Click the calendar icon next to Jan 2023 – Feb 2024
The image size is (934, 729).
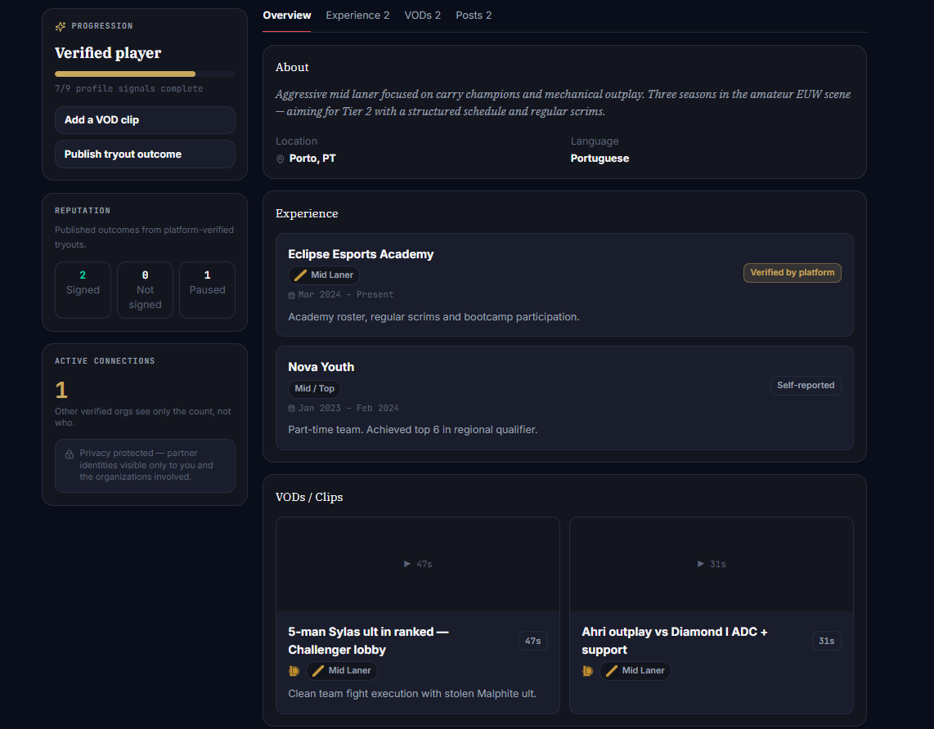click(x=291, y=409)
